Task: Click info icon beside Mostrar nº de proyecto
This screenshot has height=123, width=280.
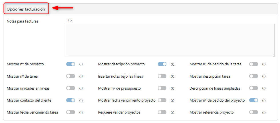Action: [81, 64]
